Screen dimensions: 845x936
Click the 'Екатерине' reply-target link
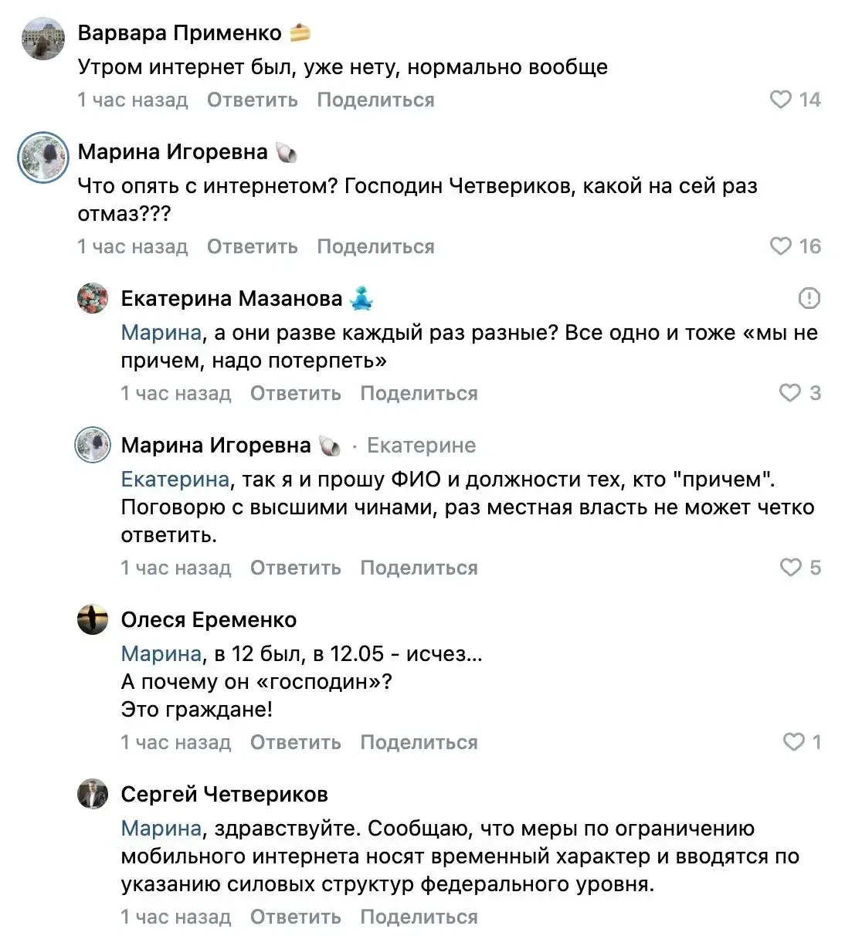[421, 446]
